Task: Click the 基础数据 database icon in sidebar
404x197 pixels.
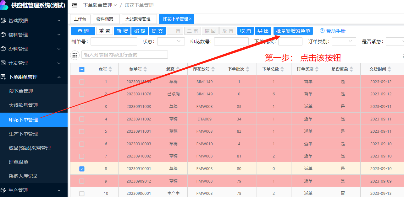Action: tap(3, 21)
